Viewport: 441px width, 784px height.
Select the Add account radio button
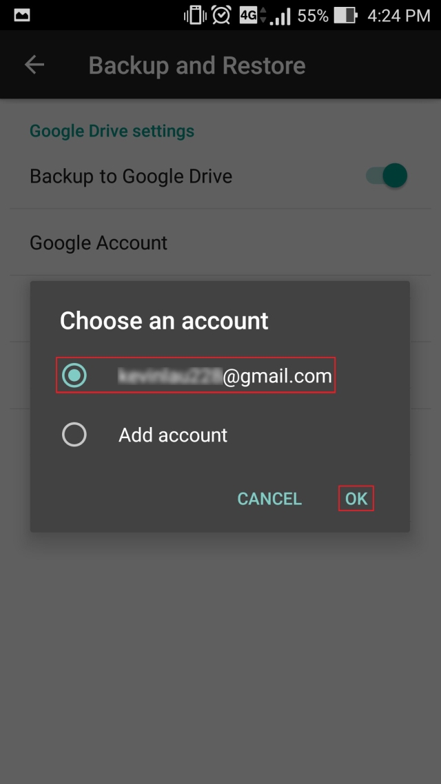[74, 435]
